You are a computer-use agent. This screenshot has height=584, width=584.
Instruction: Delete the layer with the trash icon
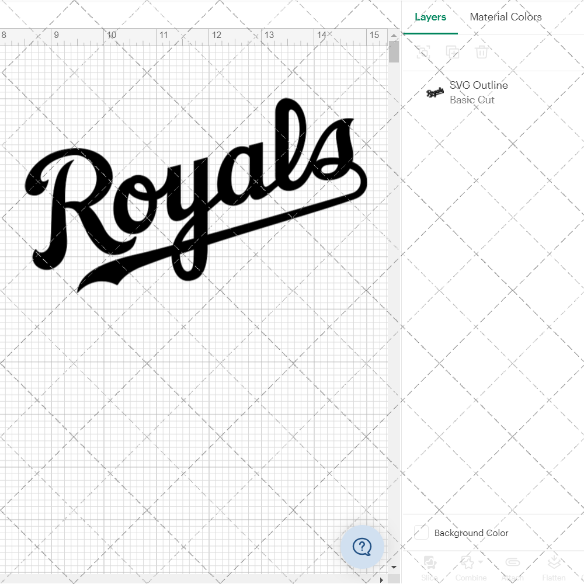pos(481,52)
